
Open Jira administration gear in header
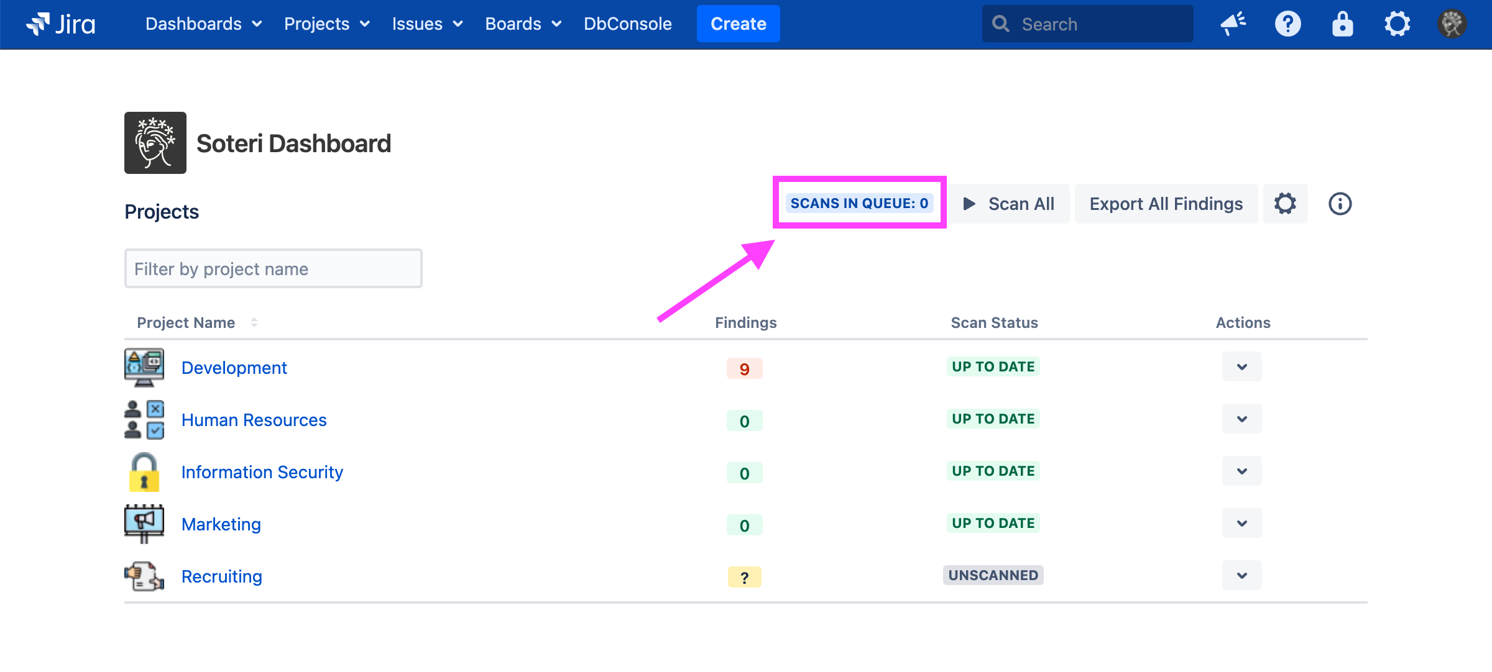tap(1397, 24)
